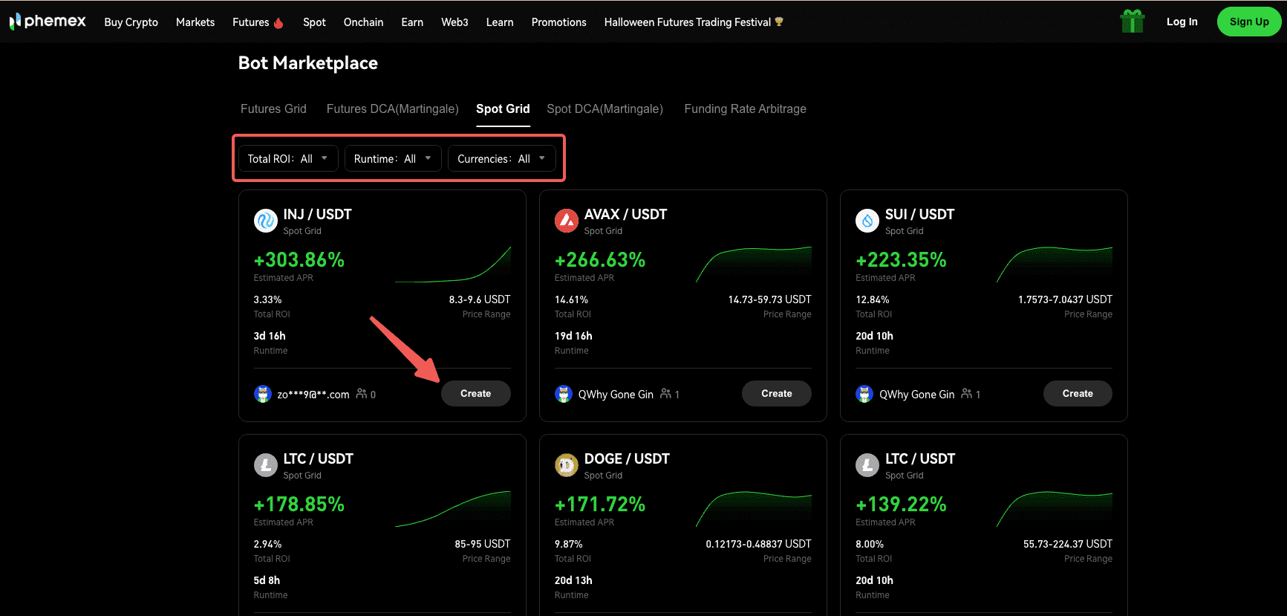The width and height of the screenshot is (1287, 616).
Task: Click the SUI coin icon
Action: click(x=867, y=221)
